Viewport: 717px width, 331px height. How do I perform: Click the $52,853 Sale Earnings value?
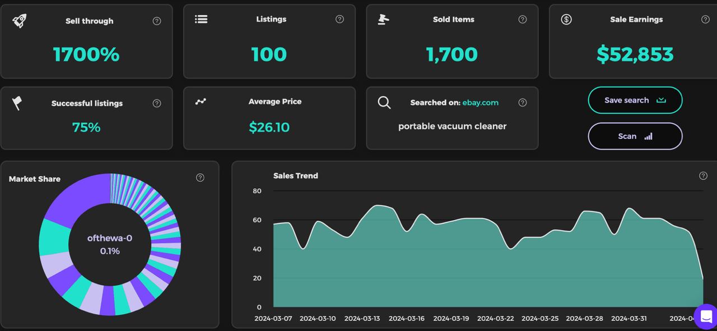tap(635, 54)
